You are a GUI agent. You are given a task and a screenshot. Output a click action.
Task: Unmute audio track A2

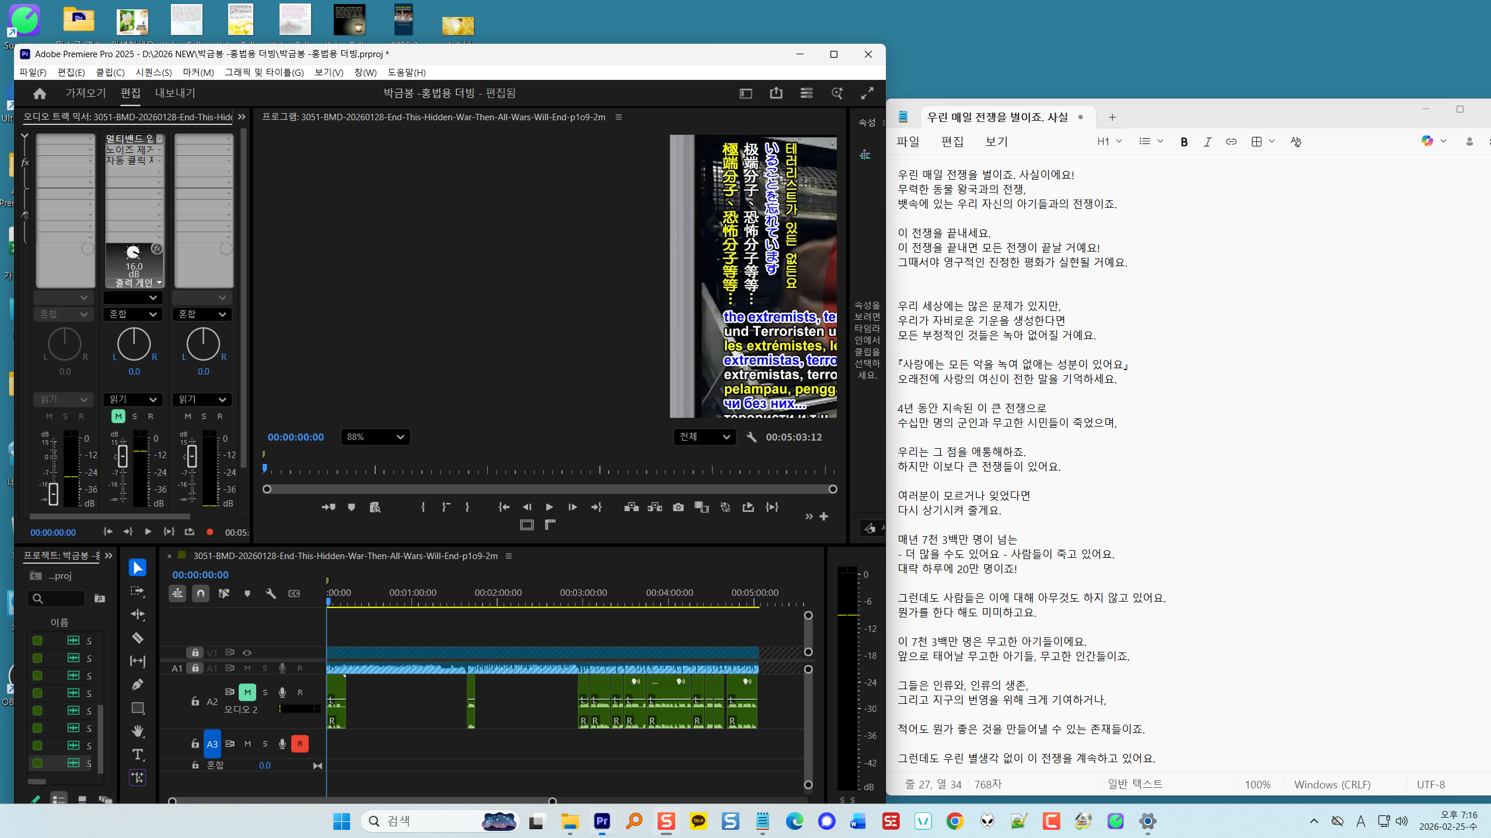click(x=247, y=692)
